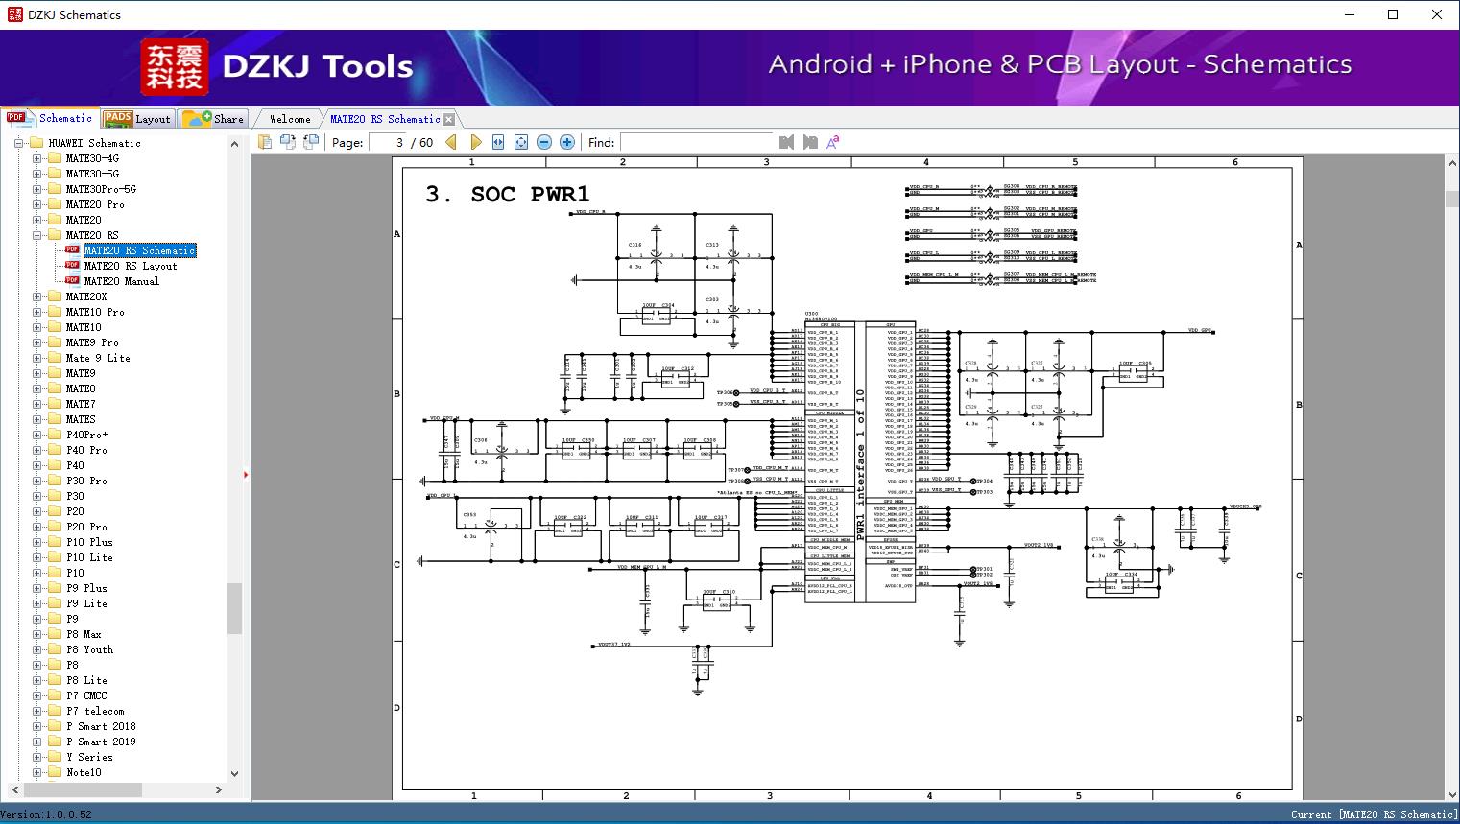Go to the next page arrow
1460x824 pixels.
click(x=475, y=142)
